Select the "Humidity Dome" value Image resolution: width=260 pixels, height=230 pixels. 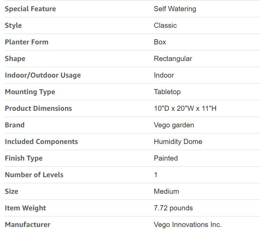coord(178,142)
